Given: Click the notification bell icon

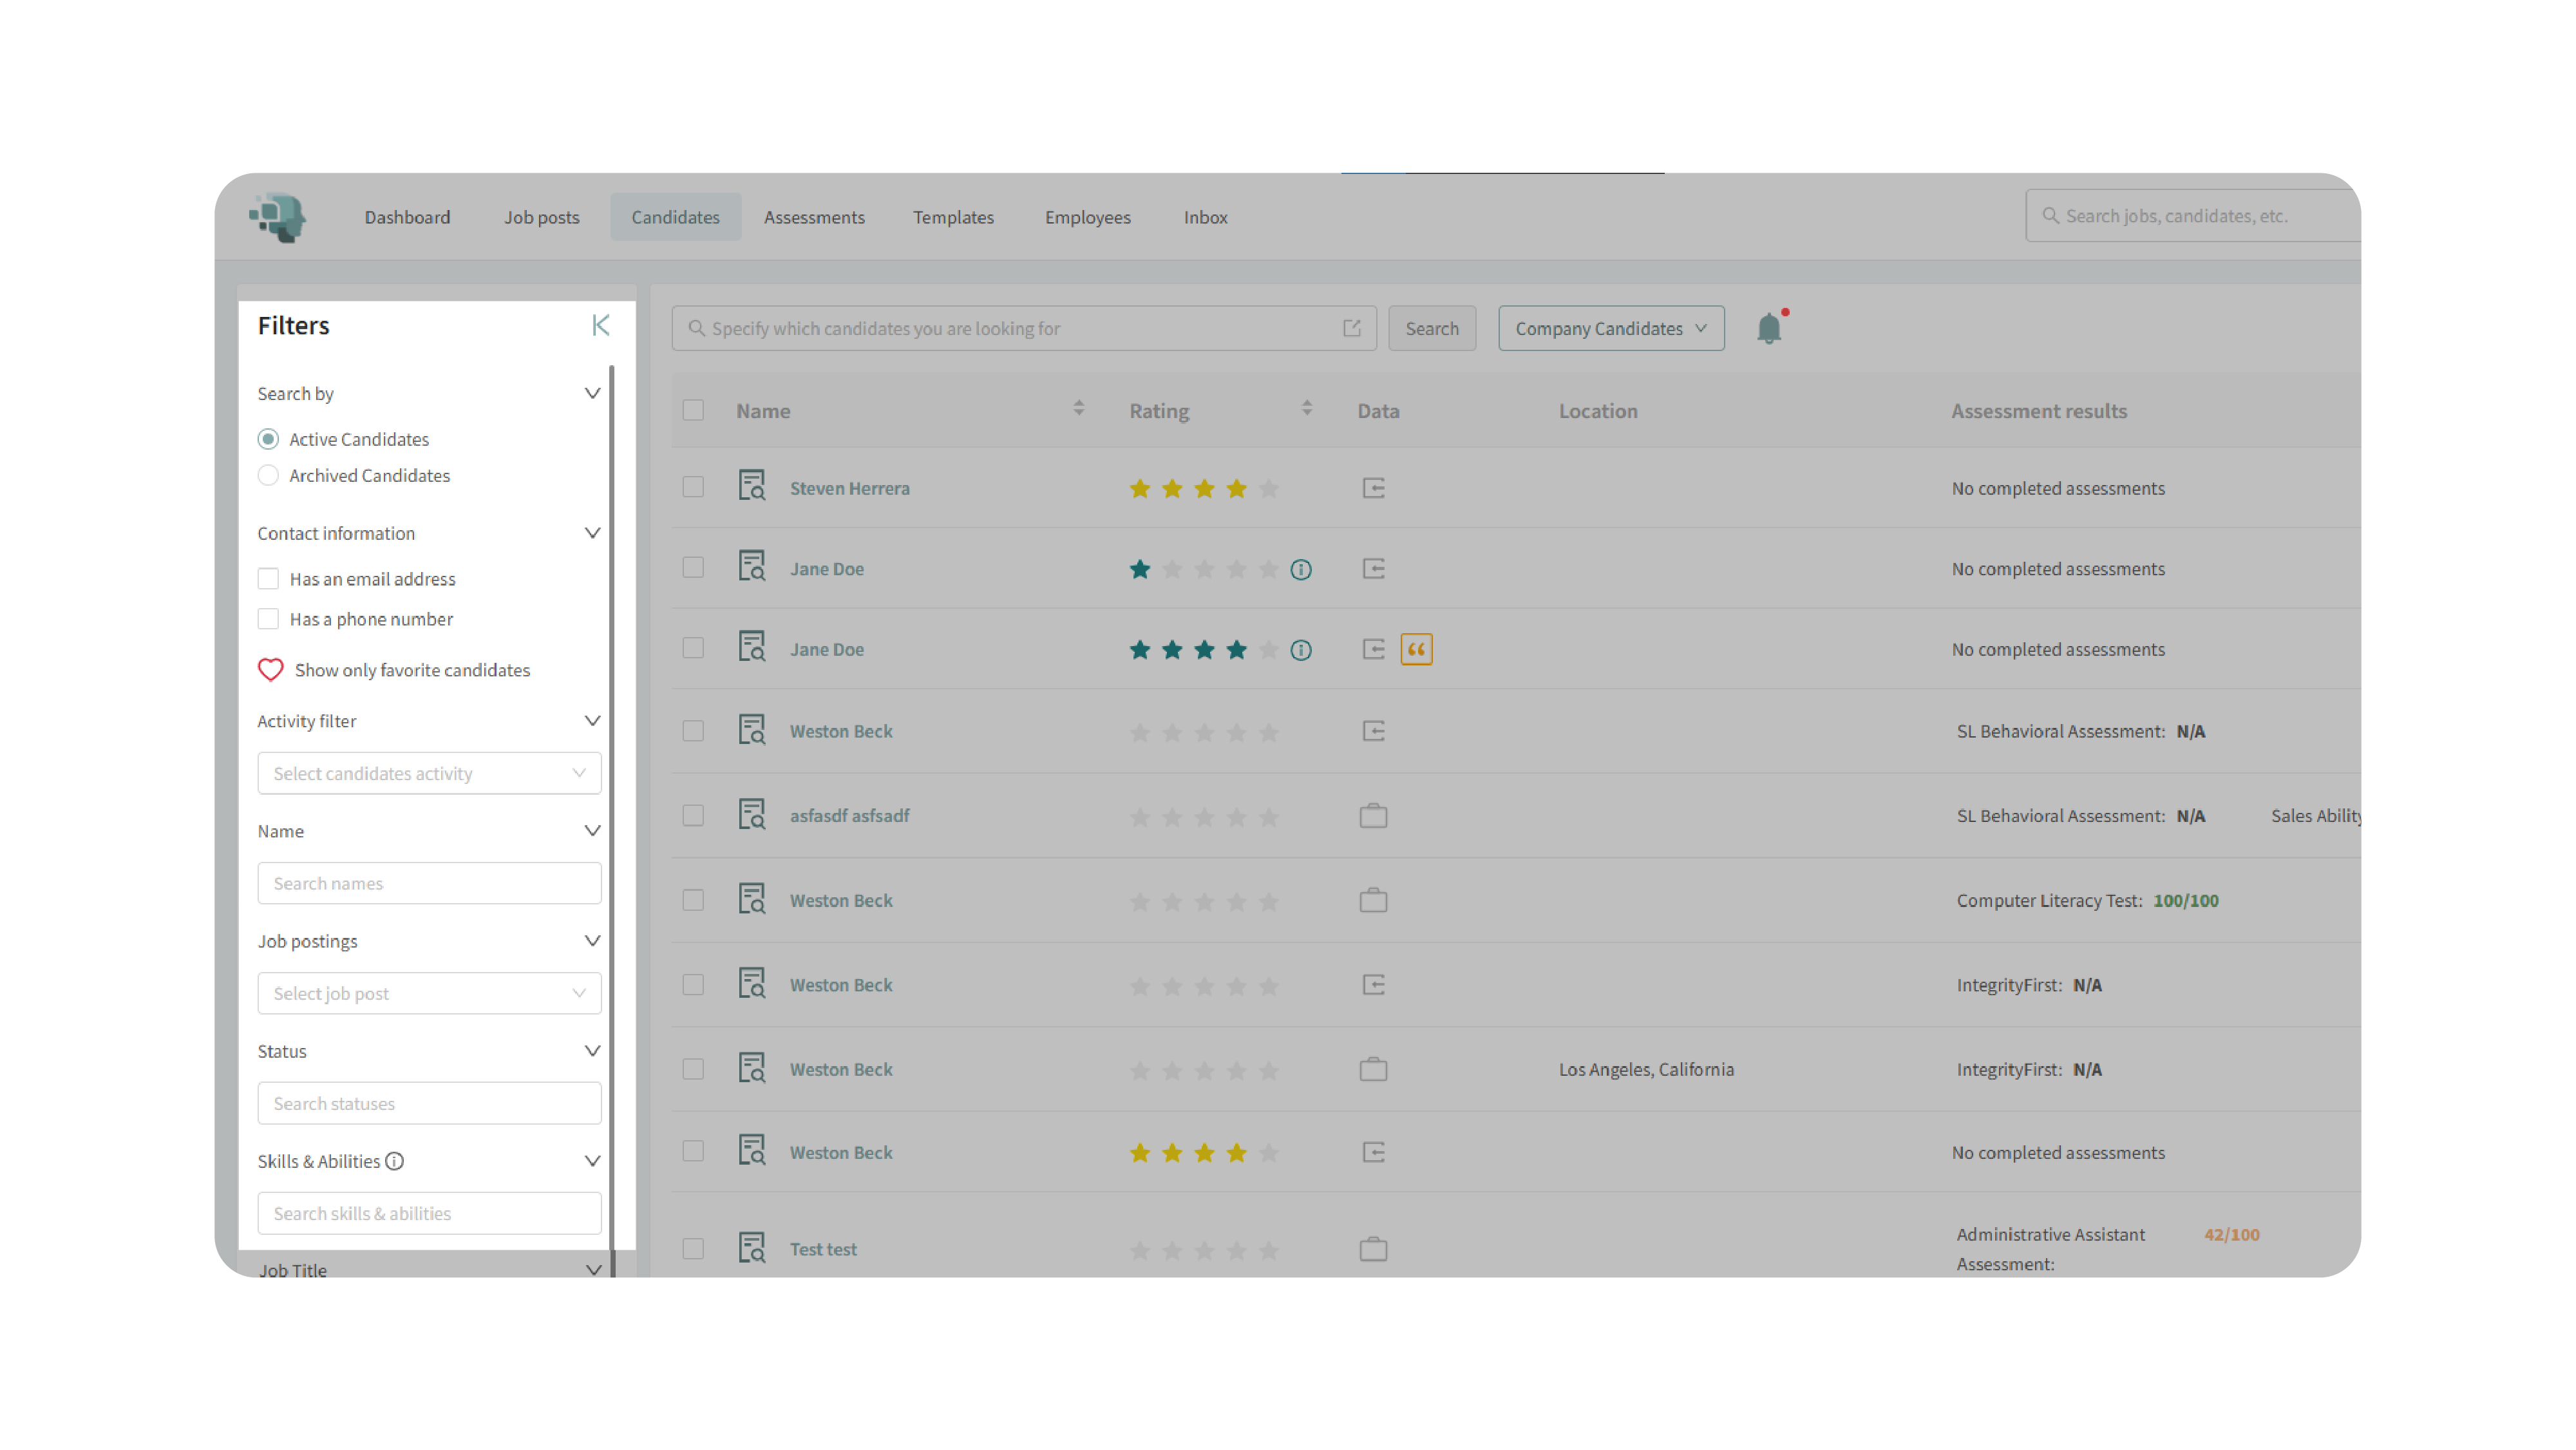Looking at the screenshot, I should (1768, 329).
